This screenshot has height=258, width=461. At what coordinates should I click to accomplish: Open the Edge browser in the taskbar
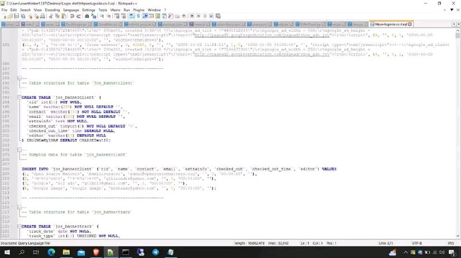[x=51, y=252]
